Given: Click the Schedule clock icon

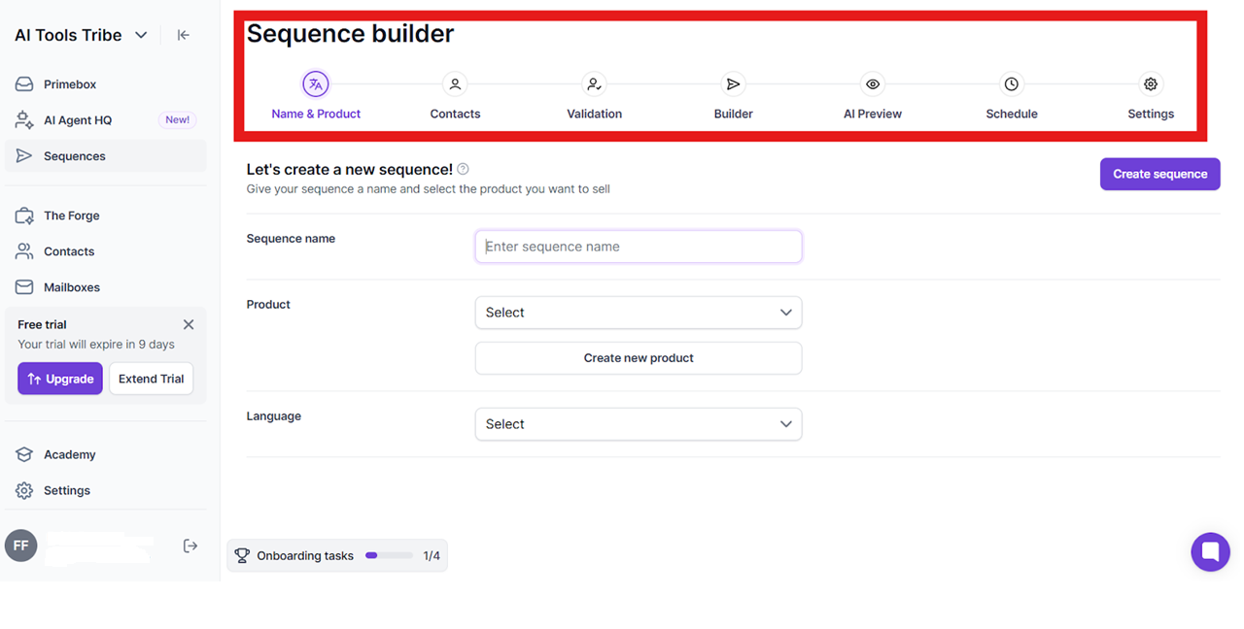Looking at the screenshot, I should tap(1012, 84).
